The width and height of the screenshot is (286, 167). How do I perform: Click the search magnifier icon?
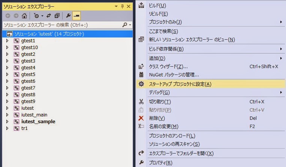click(x=125, y=25)
